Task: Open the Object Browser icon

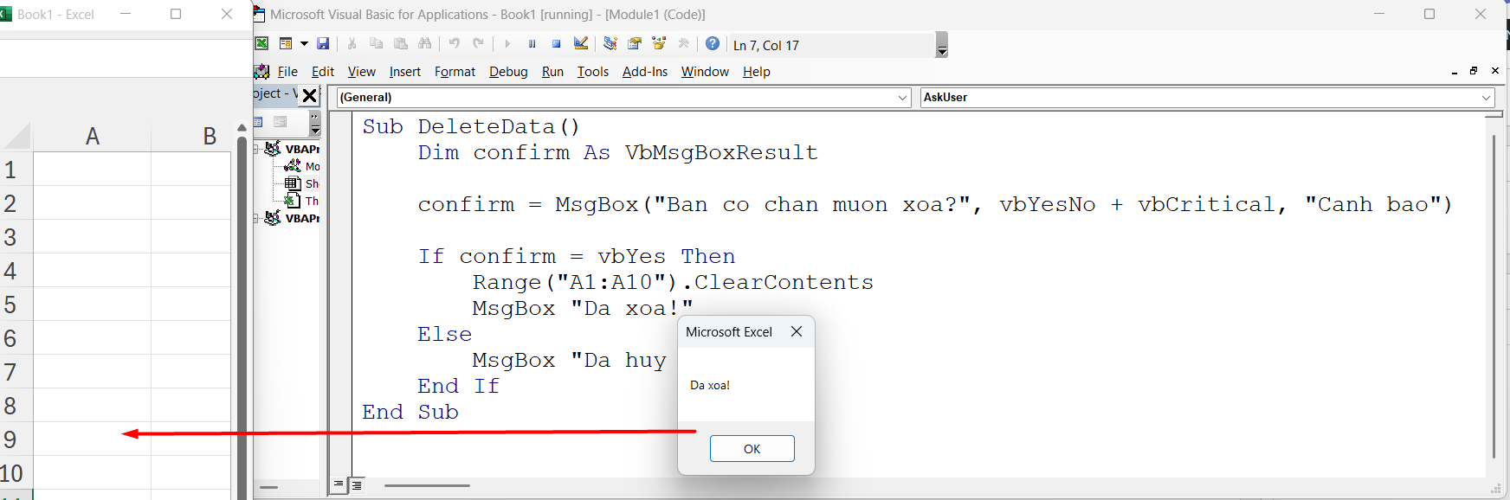Action: (x=659, y=44)
